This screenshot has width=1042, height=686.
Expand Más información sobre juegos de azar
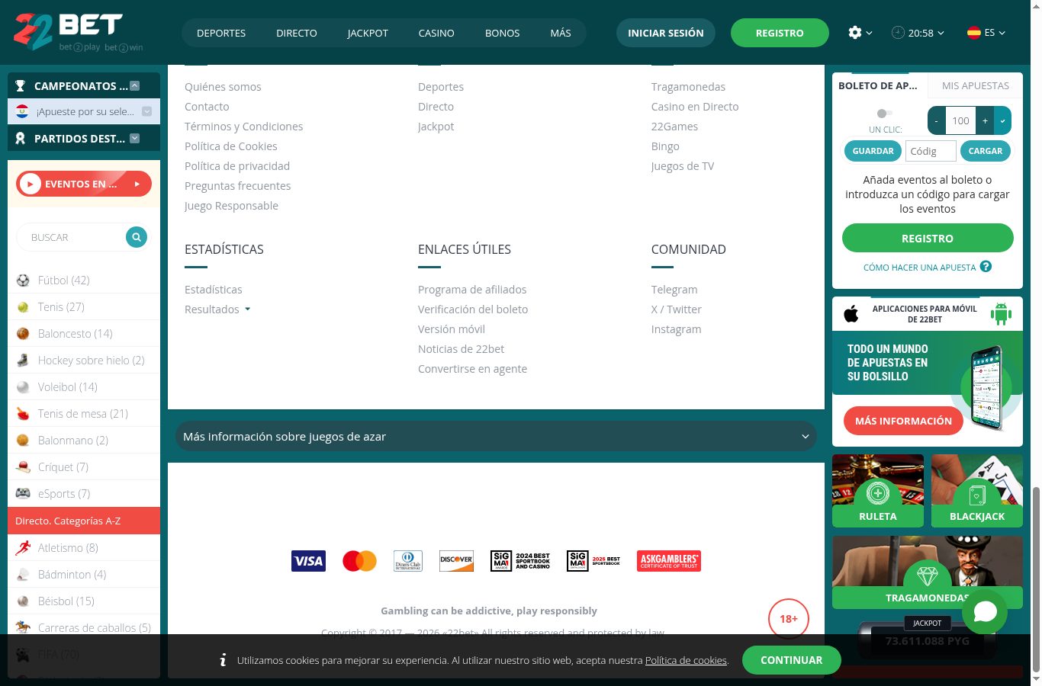click(496, 436)
